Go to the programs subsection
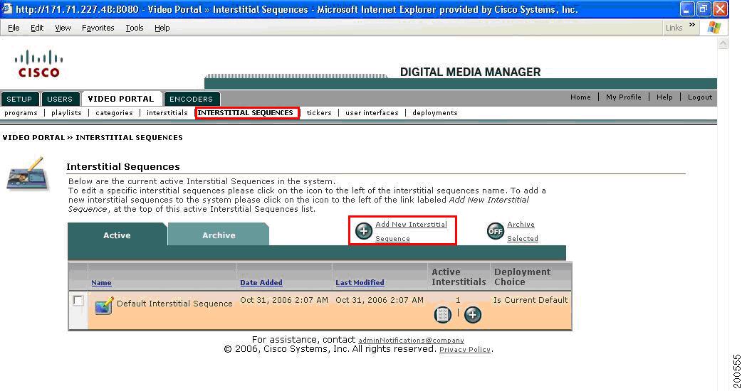The height and width of the screenshot is (391, 742). point(21,113)
